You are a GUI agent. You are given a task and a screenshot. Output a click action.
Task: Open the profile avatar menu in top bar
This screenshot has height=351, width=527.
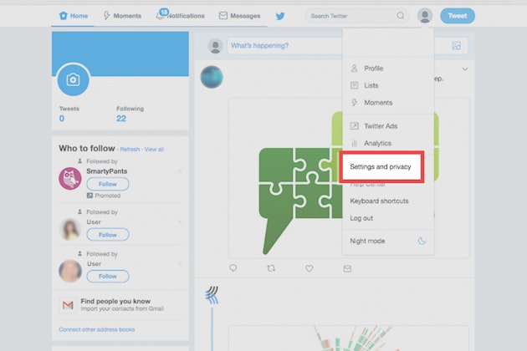point(425,16)
